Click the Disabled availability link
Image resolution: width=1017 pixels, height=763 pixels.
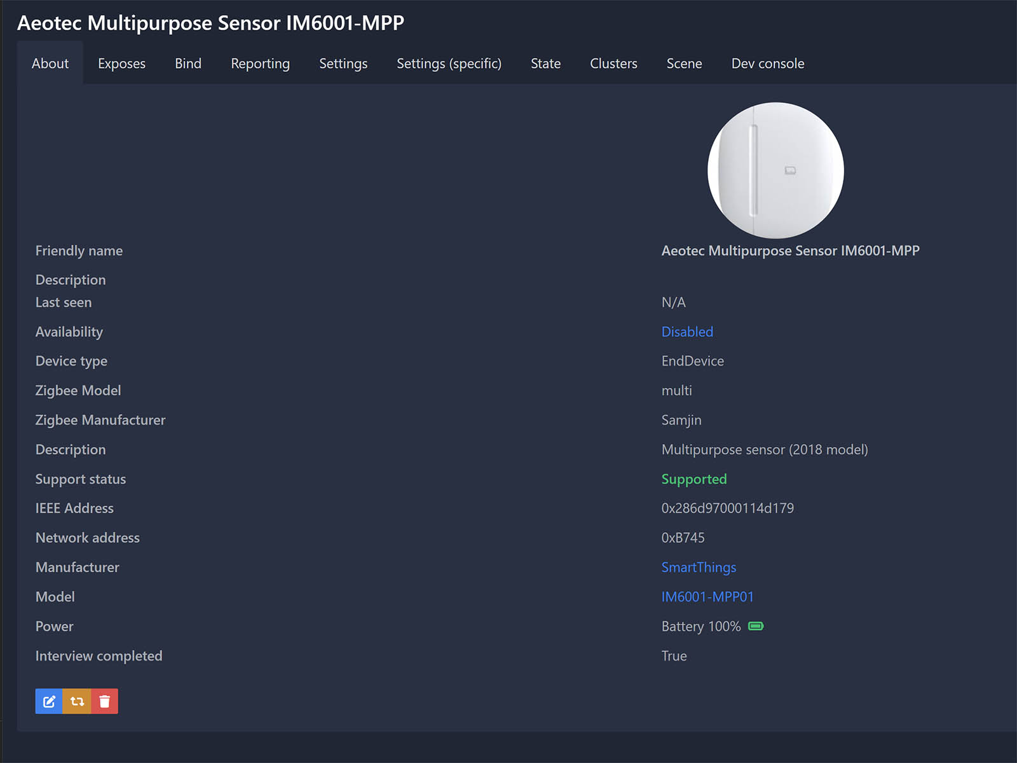(x=687, y=332)
